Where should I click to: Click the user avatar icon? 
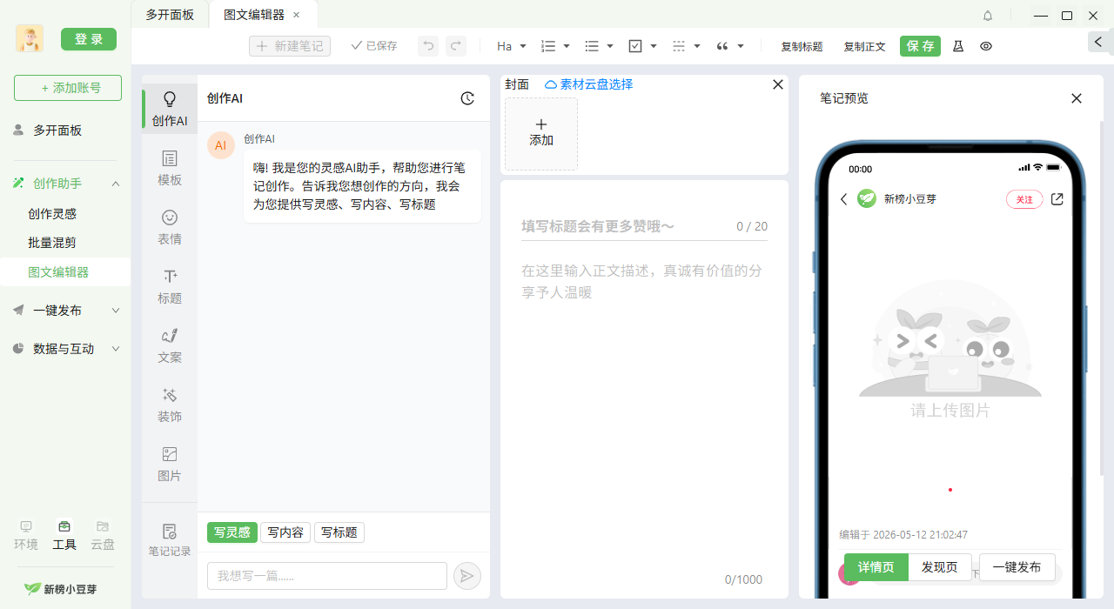30,39
